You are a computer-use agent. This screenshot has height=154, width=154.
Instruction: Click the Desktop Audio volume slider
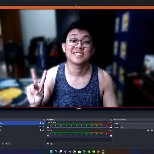coord(81,128)
